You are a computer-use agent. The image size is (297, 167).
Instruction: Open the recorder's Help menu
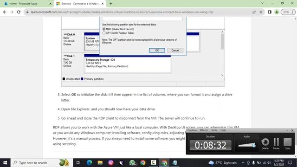[223, 130]
